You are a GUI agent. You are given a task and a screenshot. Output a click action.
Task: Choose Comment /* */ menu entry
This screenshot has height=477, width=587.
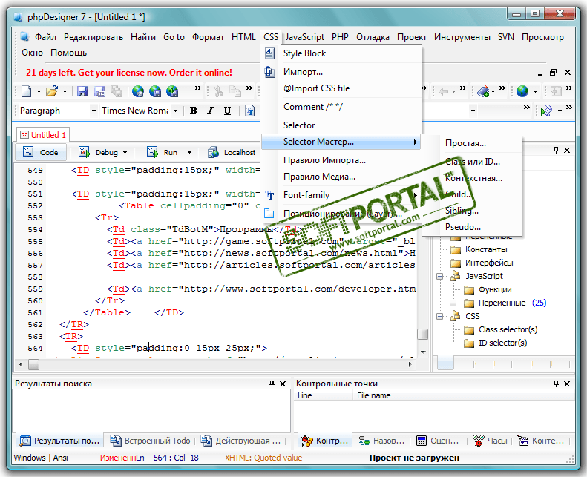pos(341,107)
